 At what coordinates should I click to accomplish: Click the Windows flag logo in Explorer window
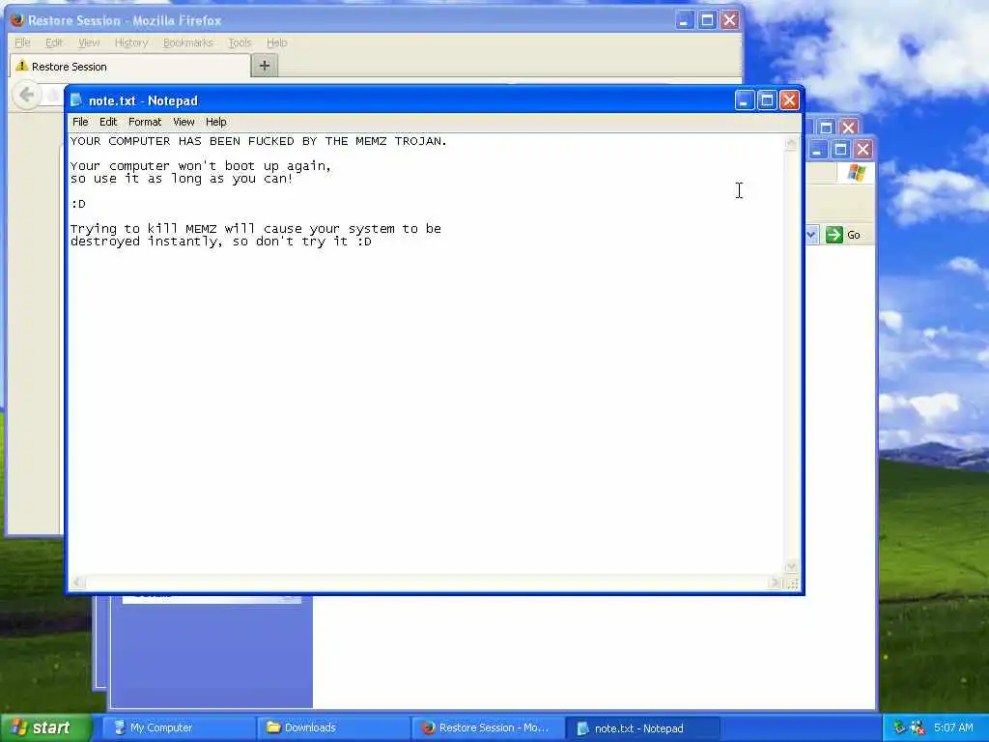857,172
